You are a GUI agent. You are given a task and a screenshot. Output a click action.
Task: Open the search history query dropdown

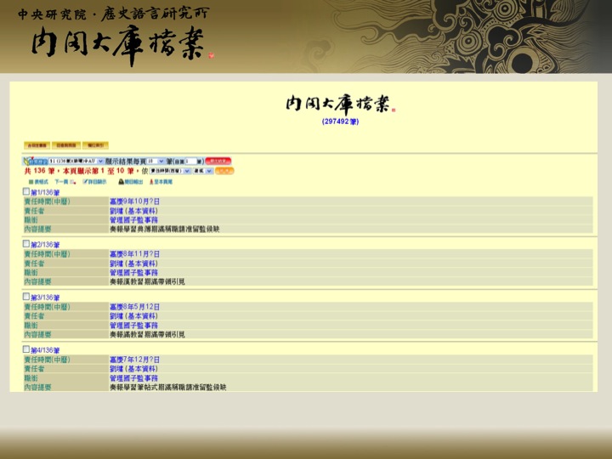pyautogui.click(x=76, y=161)
